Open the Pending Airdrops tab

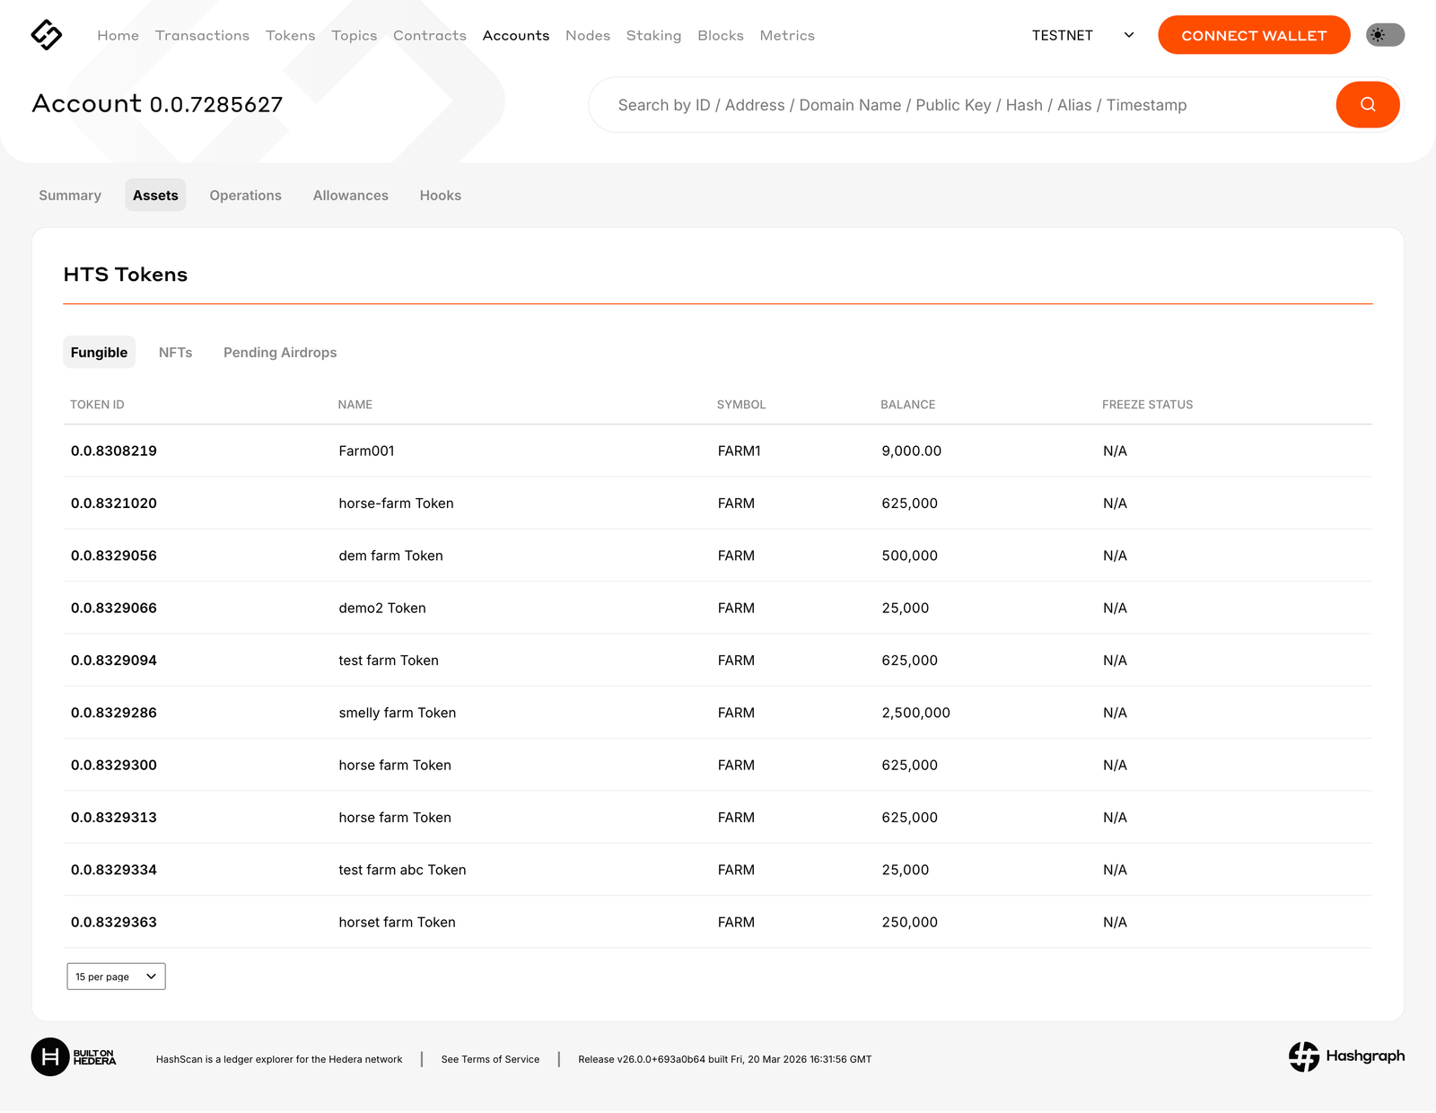[x=280, y=353]
